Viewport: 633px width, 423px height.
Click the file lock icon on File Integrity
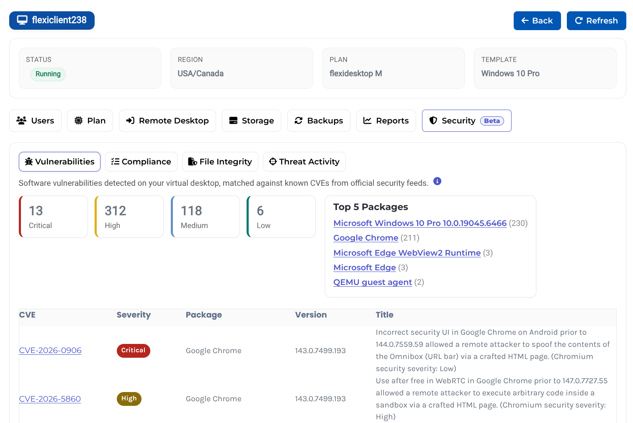tap(193, 162)
